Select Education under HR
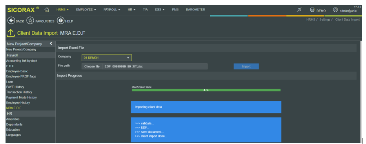Screen dimensions: 366x144 (13, 130)
